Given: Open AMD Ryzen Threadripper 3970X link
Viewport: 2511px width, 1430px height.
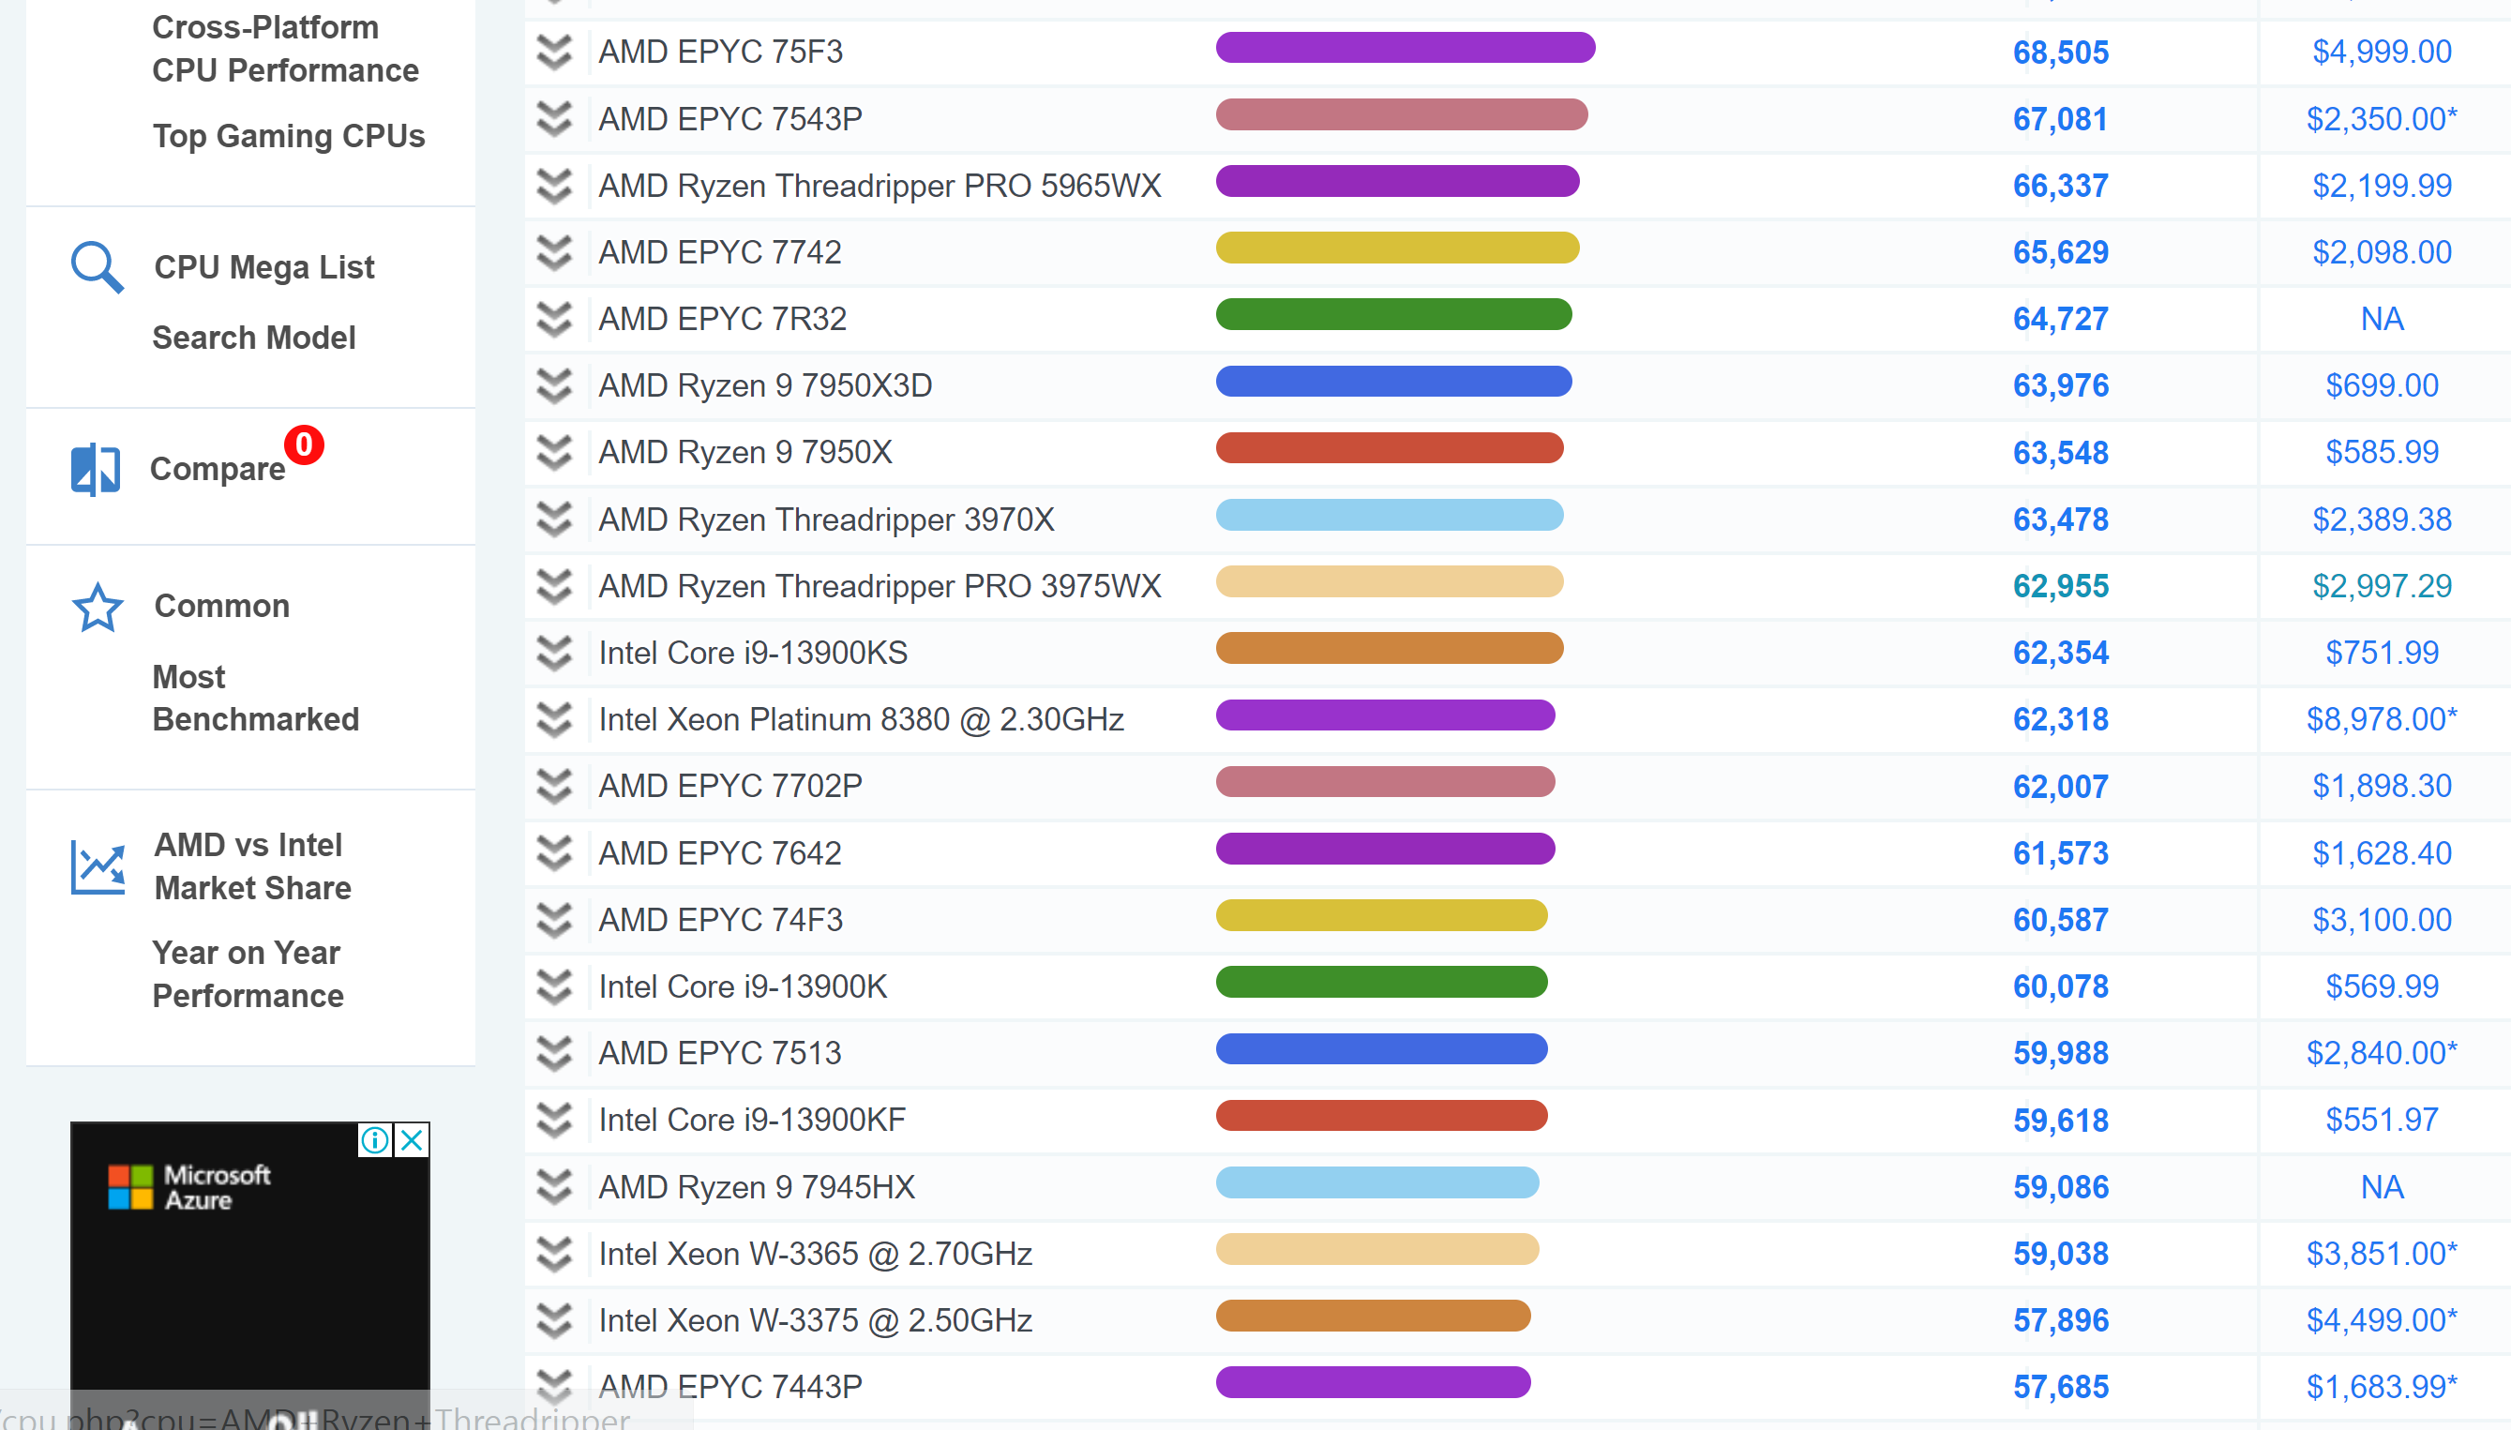Looking at the screenshot, I should click(x=826, y=519).
